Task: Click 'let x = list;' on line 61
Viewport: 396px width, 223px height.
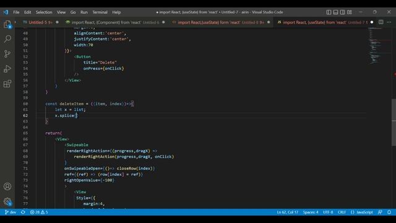Action: coord(70,110)
